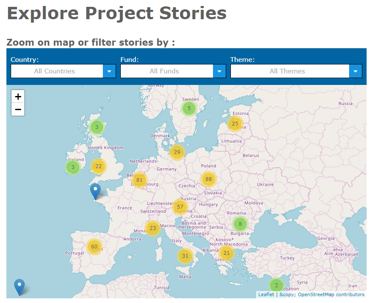This screenshot has width=376, height=303.
Task: Click the green cluster showing 5 in Sweden
Action: (189, 108)
